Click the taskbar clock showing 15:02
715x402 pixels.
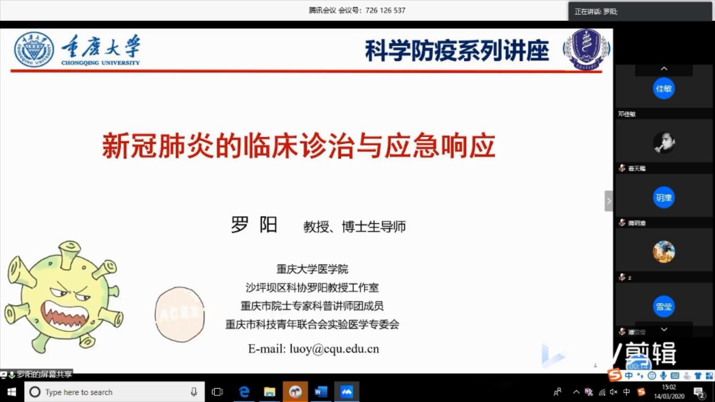[669, 392]
